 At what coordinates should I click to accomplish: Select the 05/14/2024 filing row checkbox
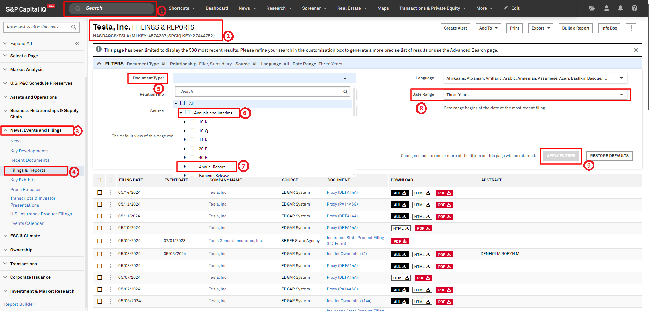coord(100,193)
